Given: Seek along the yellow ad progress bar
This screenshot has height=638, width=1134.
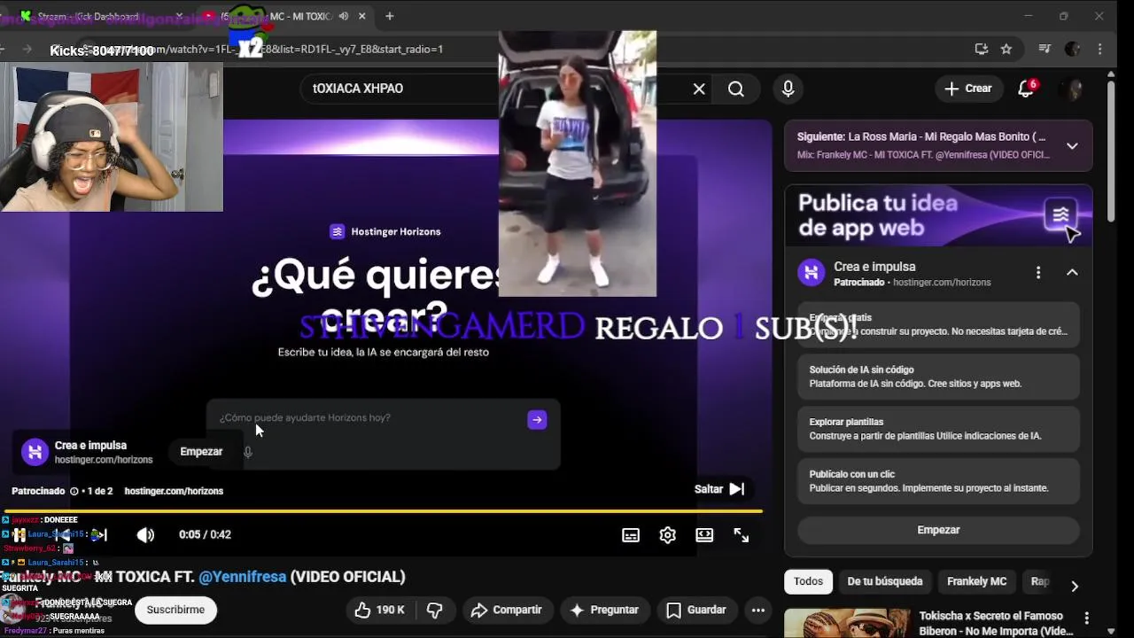Looking at the screenshot, I should 383,511.
